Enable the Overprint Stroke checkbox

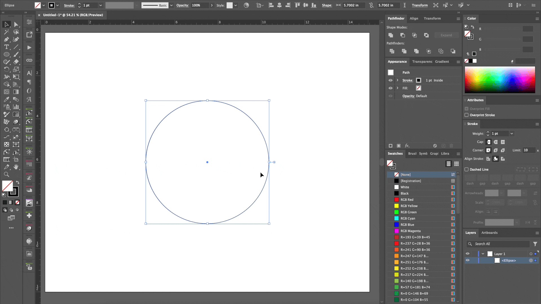[x=467, y=115]
